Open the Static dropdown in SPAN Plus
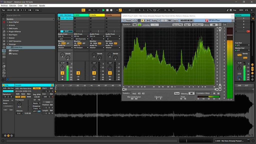 pos(187,25)
